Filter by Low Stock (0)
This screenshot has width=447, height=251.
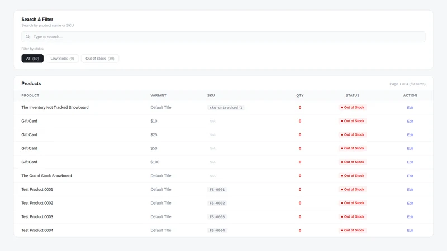click(62, 59)
